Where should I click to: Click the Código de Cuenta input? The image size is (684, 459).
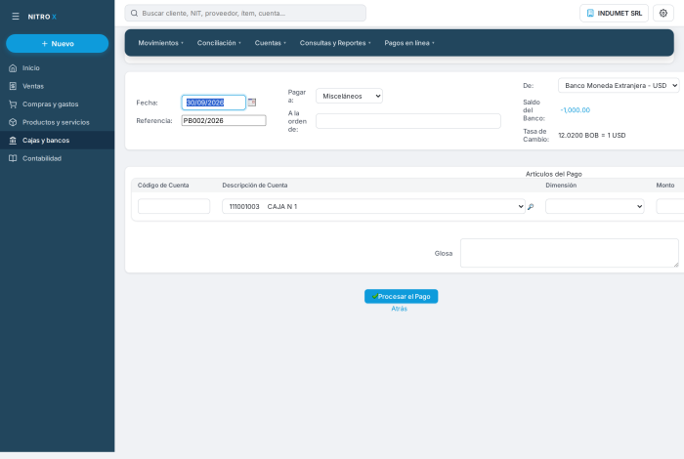tap(174, 207)
